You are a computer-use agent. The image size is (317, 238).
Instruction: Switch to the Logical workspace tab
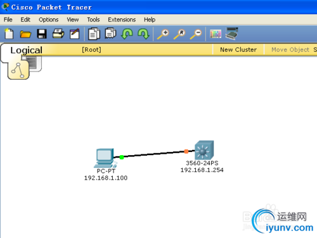point(27,50)
